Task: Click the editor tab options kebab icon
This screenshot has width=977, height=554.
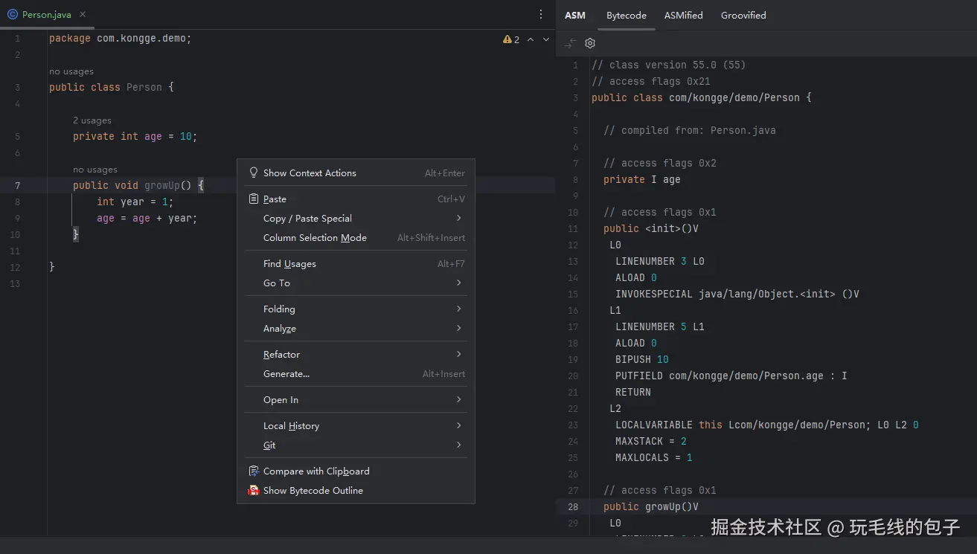Action: point(541,15)
